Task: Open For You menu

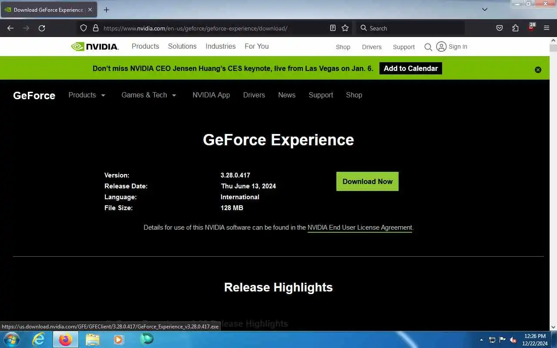Action: (x=257, y=46)
